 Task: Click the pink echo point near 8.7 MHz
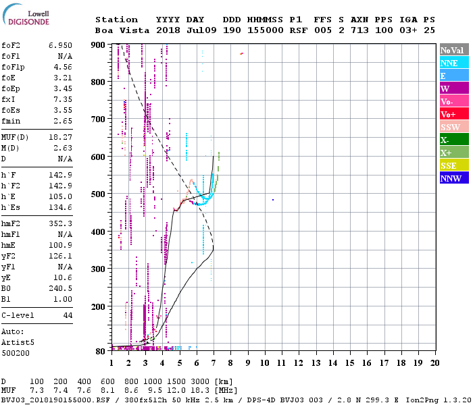[242, 53]
